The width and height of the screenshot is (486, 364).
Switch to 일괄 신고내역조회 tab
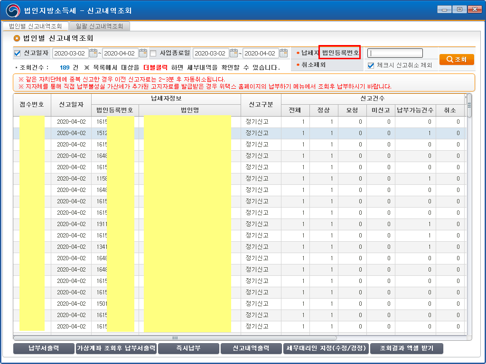[100, 27]
